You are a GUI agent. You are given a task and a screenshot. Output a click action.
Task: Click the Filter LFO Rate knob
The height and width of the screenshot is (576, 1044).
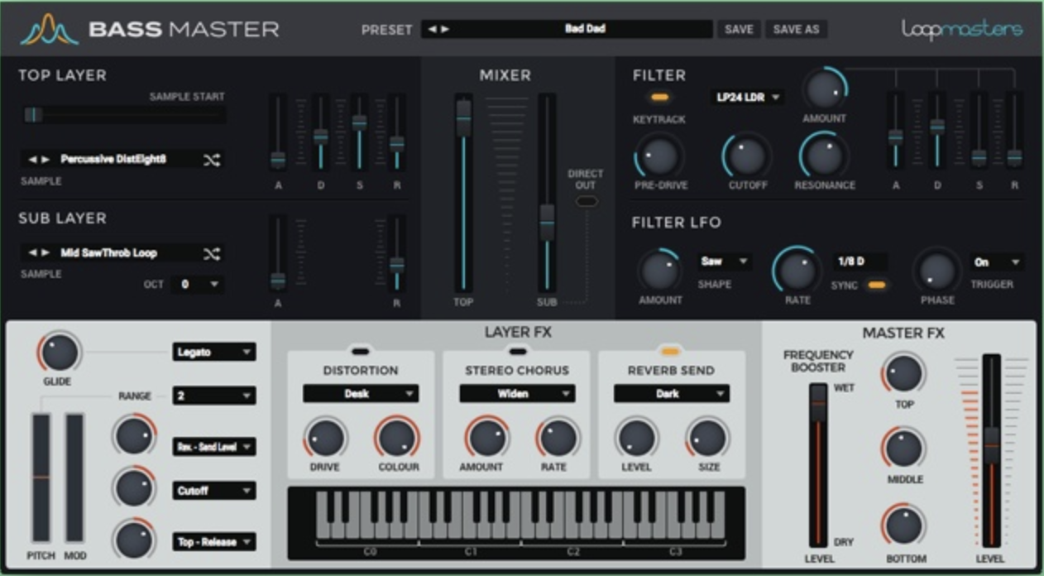[797, 270]
